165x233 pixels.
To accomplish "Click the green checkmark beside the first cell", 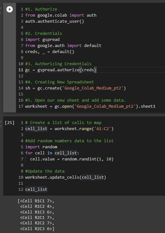I will (1, 8).
